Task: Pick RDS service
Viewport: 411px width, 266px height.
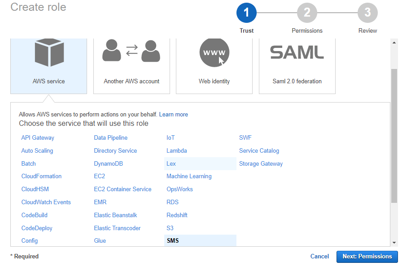Action: pos(172,202)
